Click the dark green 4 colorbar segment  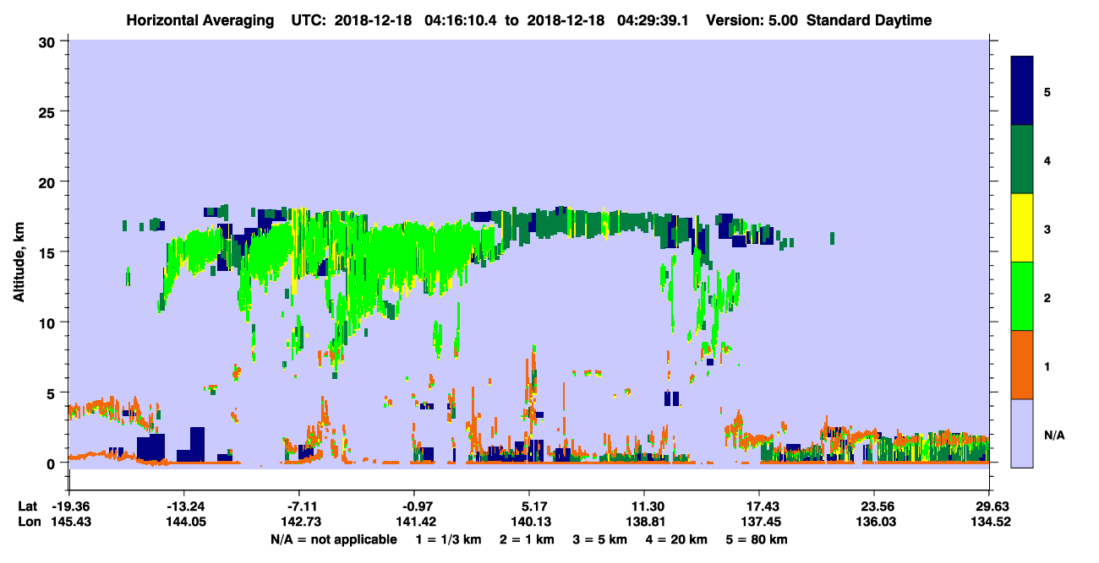1022,160
